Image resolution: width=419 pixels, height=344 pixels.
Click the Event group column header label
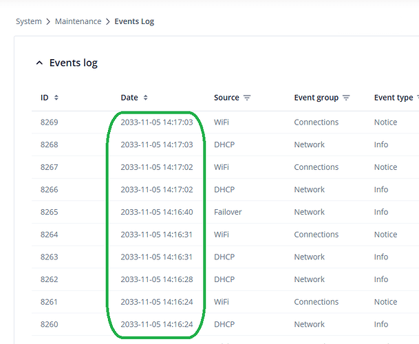[x=316, y=98]
